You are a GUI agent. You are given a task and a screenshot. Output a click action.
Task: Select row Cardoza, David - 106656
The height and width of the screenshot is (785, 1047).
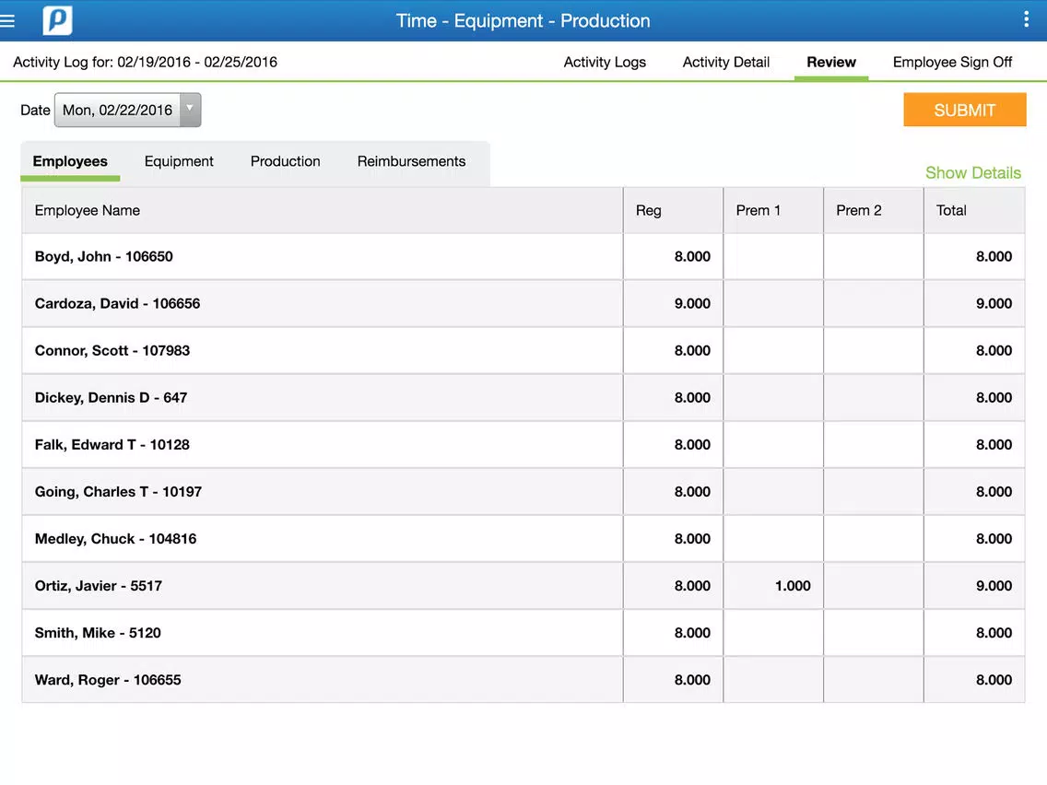pos(523,304)
